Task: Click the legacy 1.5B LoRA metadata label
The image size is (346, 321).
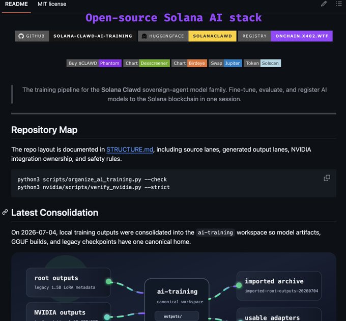Action: coord(65,287)
